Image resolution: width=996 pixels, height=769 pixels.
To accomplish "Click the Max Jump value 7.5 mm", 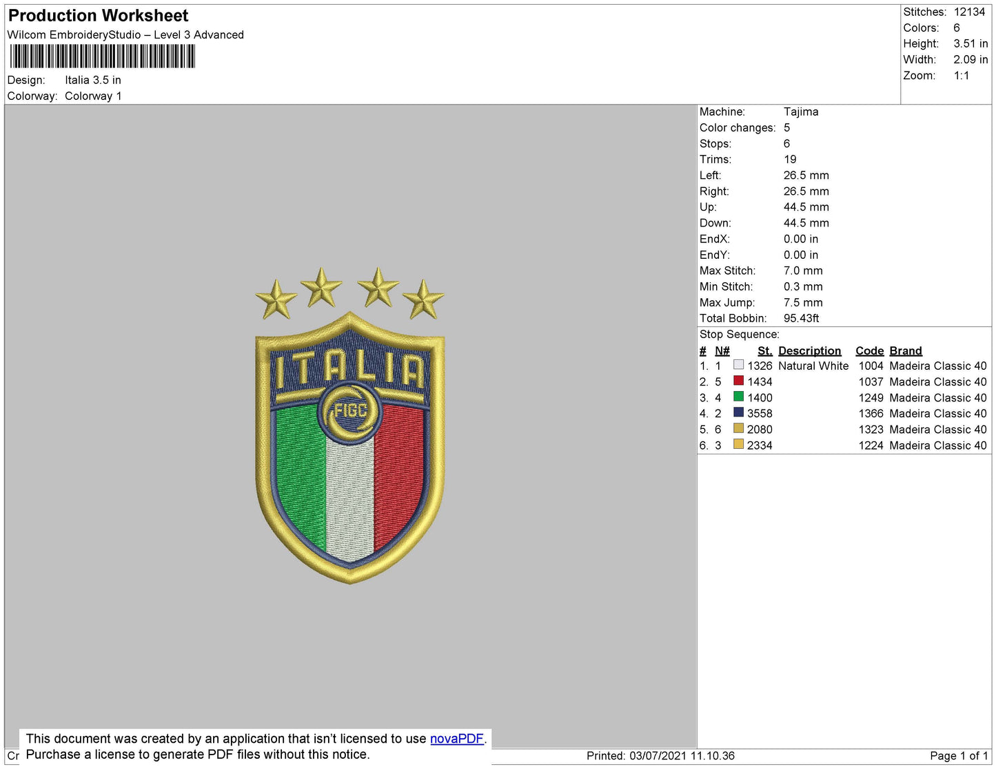I will coord(803,302).
